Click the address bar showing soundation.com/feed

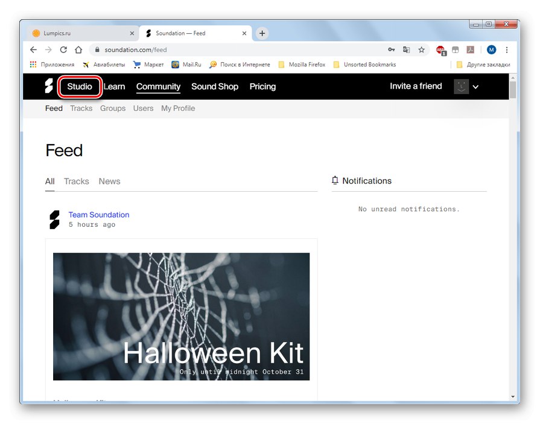[x=259, y=50]
